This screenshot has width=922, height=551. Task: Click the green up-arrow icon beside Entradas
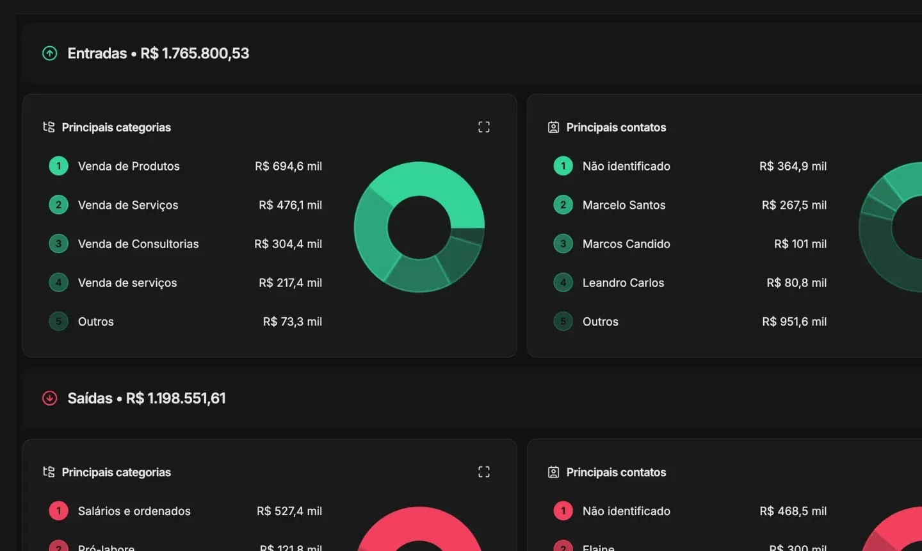pyautogui.click(x=49, y=53)
